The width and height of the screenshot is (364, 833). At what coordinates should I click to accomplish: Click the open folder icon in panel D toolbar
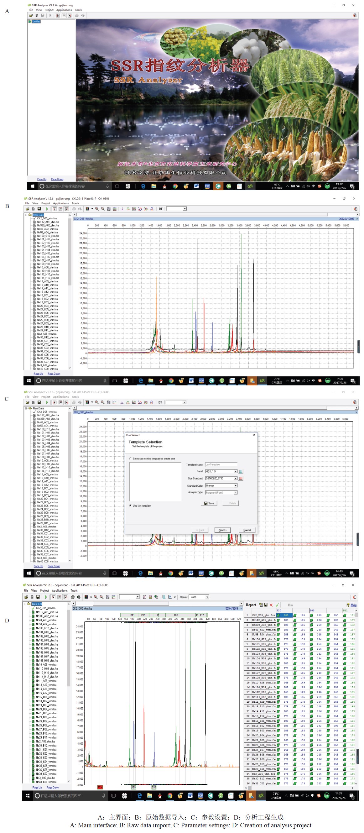coord(26,597)
